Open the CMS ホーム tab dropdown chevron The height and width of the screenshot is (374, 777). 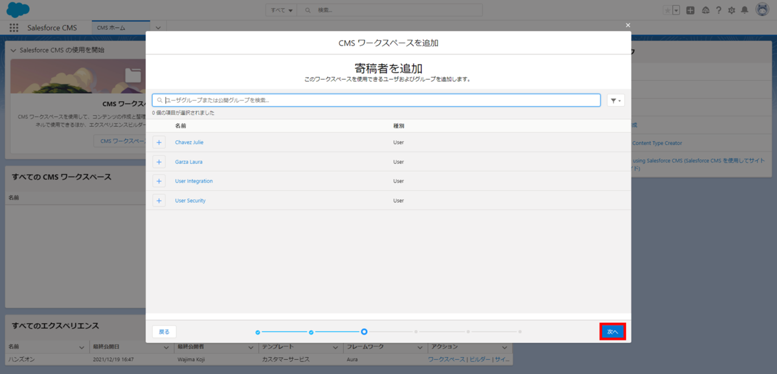pyautogui.click(x=158, y=28)
